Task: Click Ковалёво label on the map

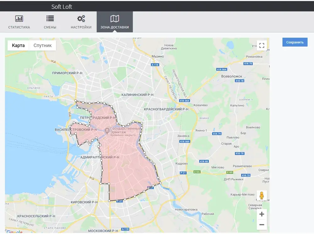Action: 200,105
